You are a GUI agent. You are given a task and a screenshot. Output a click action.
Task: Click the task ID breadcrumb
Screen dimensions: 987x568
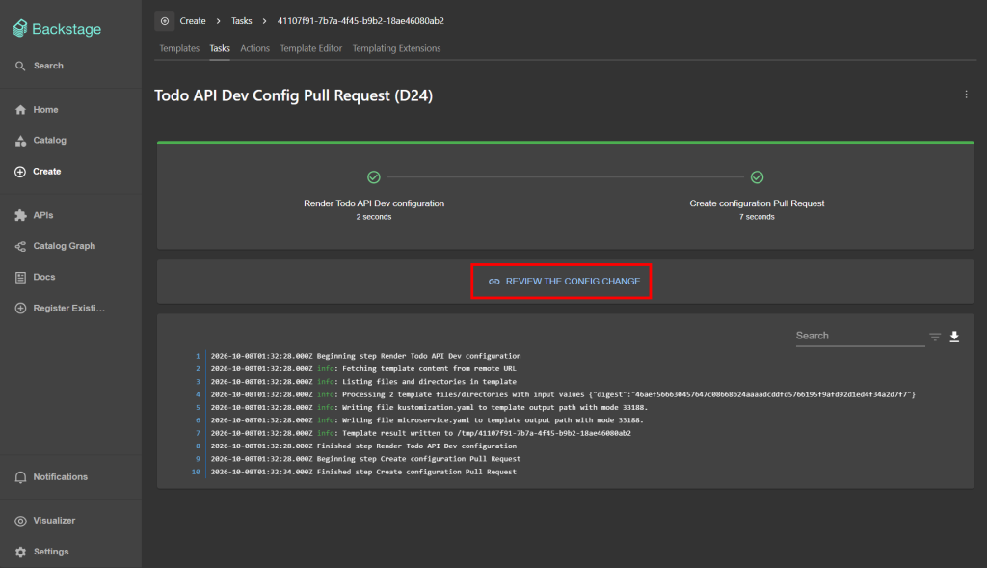[x=360, y=21]
